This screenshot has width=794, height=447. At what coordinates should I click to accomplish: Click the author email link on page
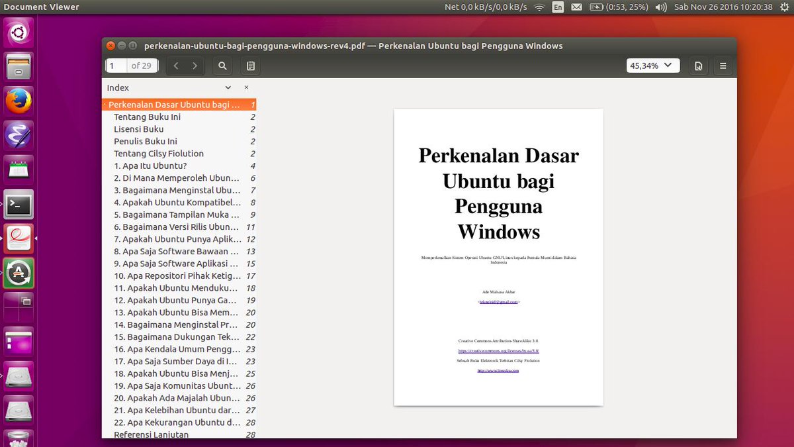[x=498, y=301]
